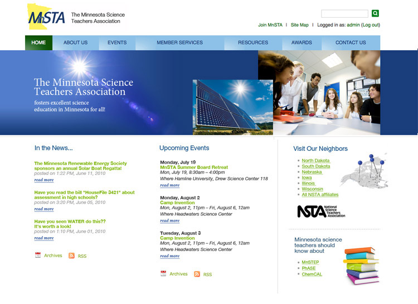Visit the Nebraska link
Image resolution: width=418 pixels, height=304 pixels.
[x=312, y=172]
